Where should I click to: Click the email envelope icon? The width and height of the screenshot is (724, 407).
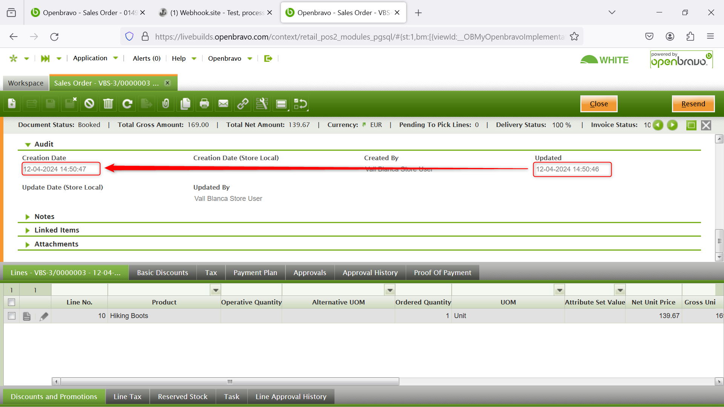pyautogui.click(x=224, y=104)
